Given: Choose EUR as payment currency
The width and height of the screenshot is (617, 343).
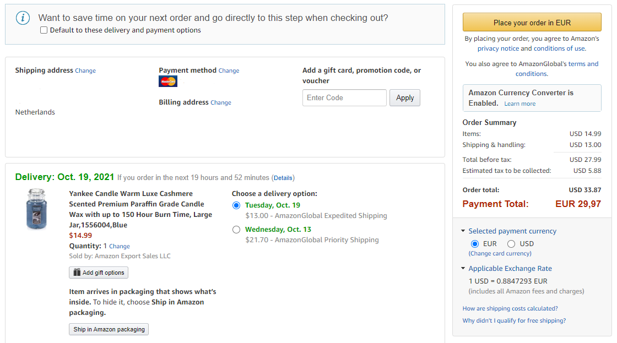Looking at the screenshot, I should (475, 244).
